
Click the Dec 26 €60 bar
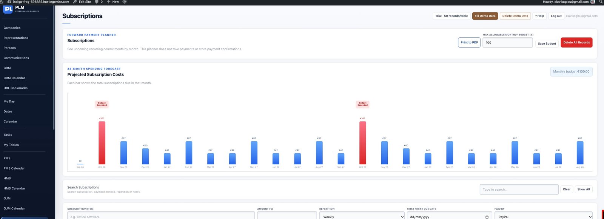click(x=145, y=156)
